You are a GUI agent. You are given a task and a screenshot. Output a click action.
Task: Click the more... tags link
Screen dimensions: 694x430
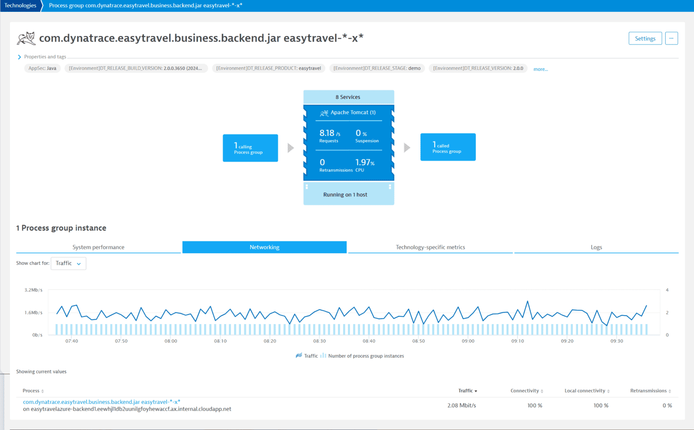(x=540, y=69)
